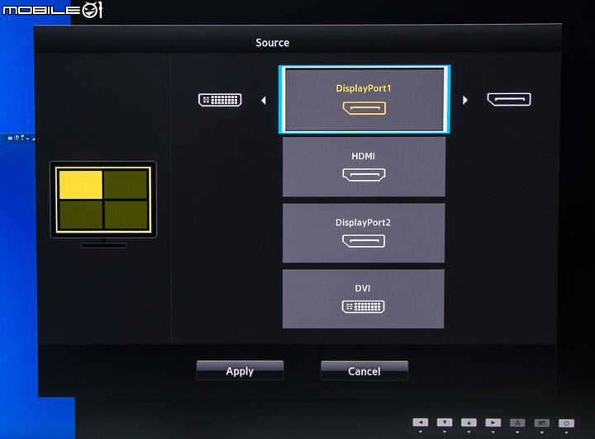Click the up arrow key guide icon
This screenshot has height=439, width=595.
(469, 422)
